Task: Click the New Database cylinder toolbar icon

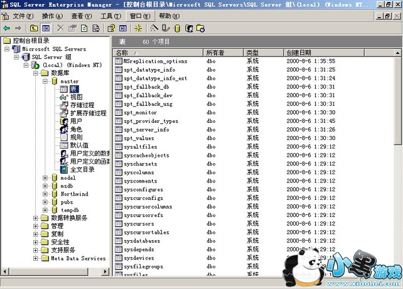Action: coord(177,28)
